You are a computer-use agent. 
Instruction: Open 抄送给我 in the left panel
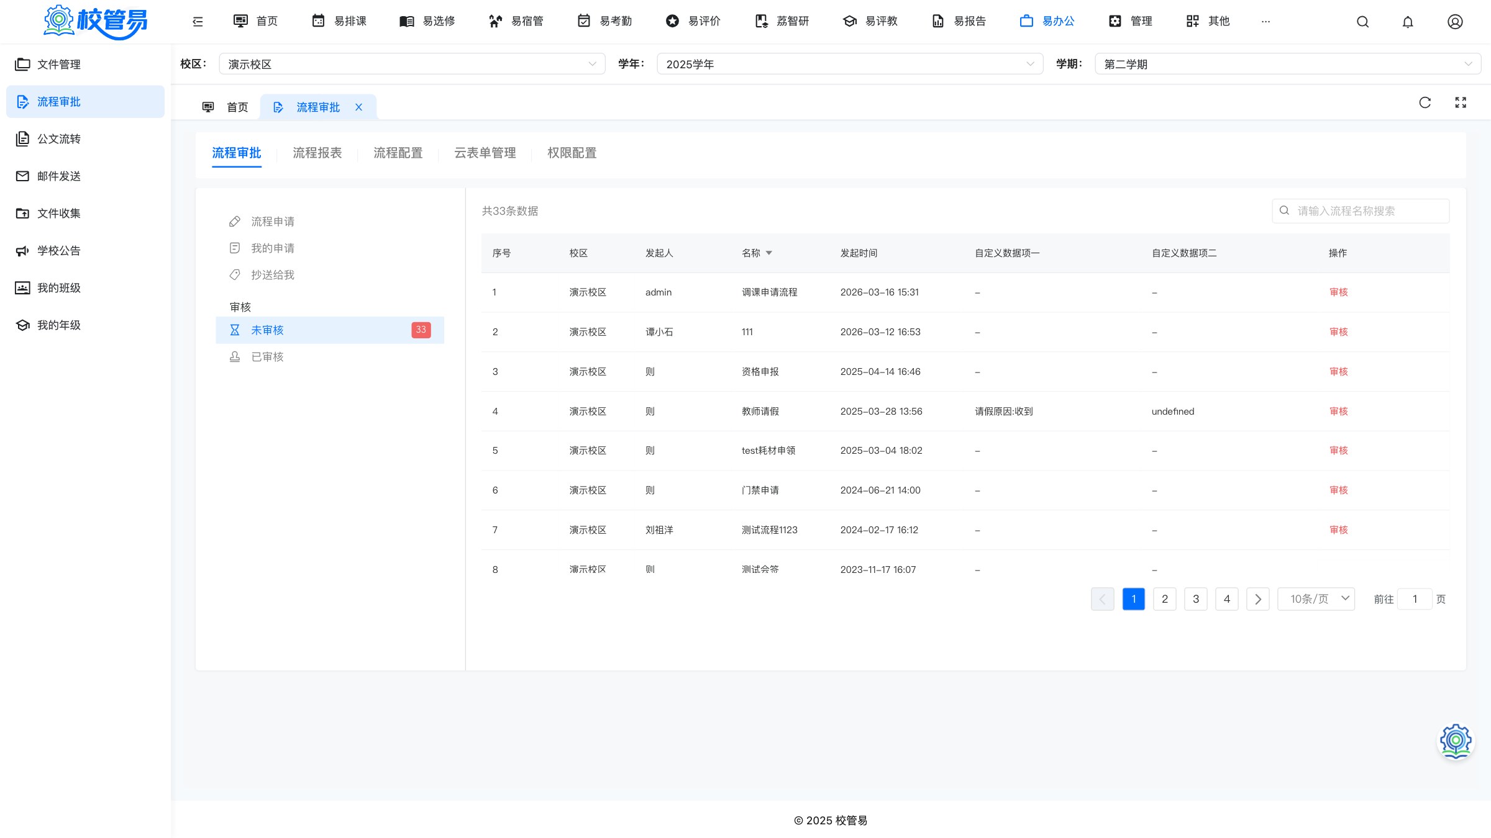tap(330, 275)
